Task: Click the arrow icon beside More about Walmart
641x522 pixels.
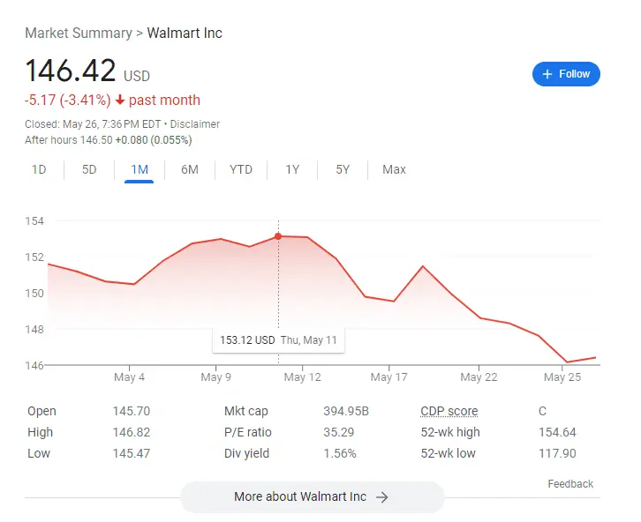Action: coord(381,497)
